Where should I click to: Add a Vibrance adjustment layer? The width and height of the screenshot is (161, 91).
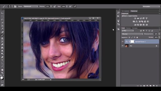(x=146, y=18)
